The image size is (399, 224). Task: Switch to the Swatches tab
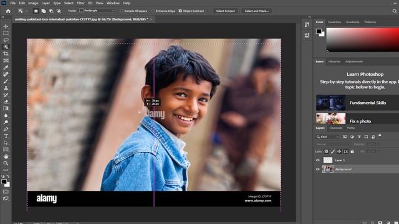(334, 22)
